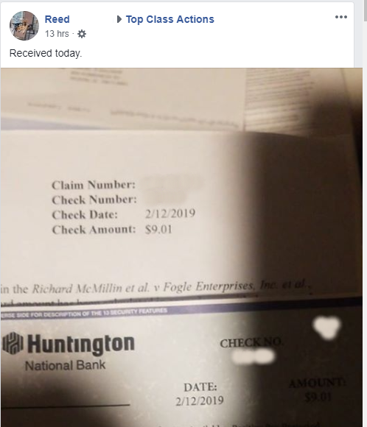Viewport: 367px width, 427px height.
Task: Click the Richard McMillin v Fogle Enterprises text
Action: click(172, 287)
